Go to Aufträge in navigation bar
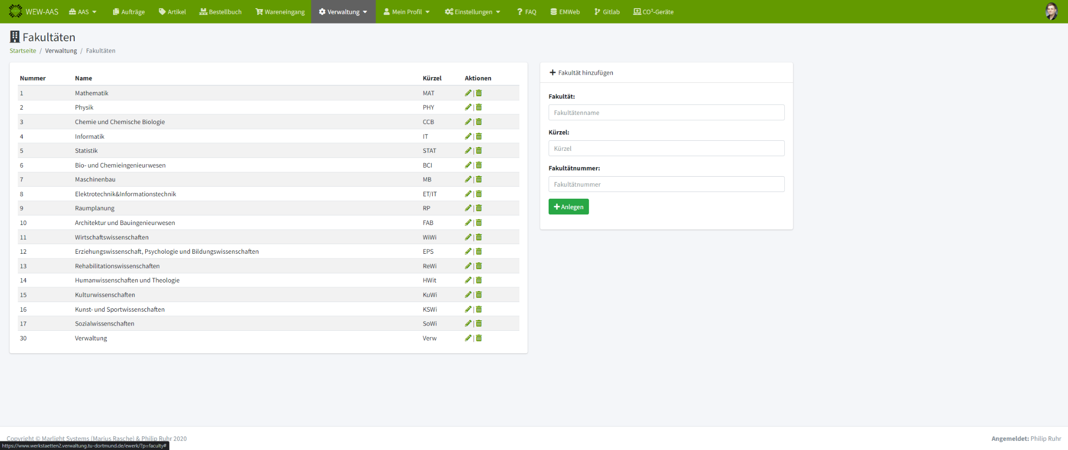The image size is (1068, 450). [129, 11]
